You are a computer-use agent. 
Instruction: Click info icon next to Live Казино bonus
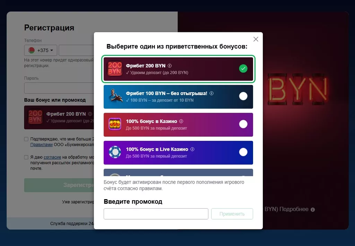coord(192,149)
